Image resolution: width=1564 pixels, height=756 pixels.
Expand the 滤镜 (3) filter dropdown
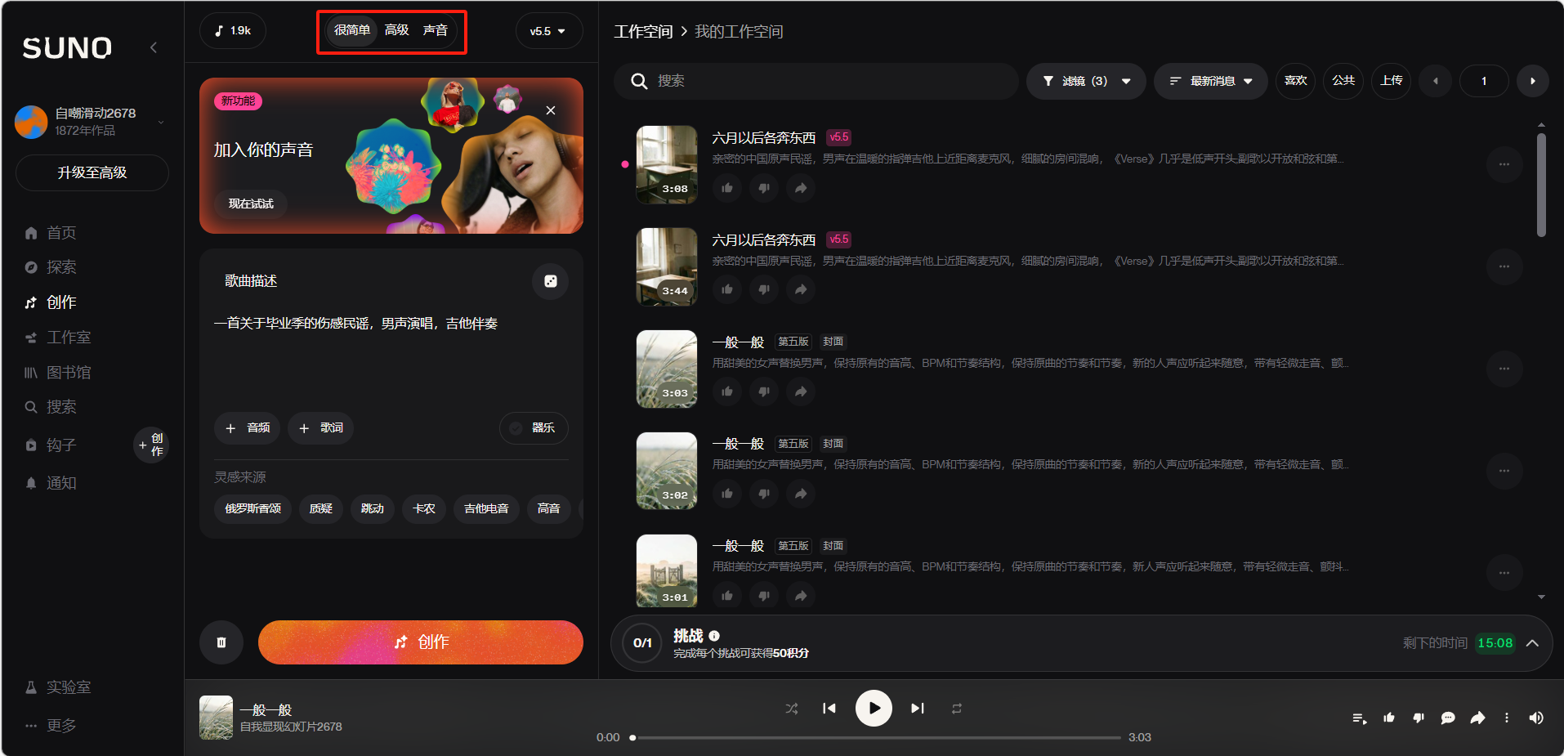click(1085, 81)
